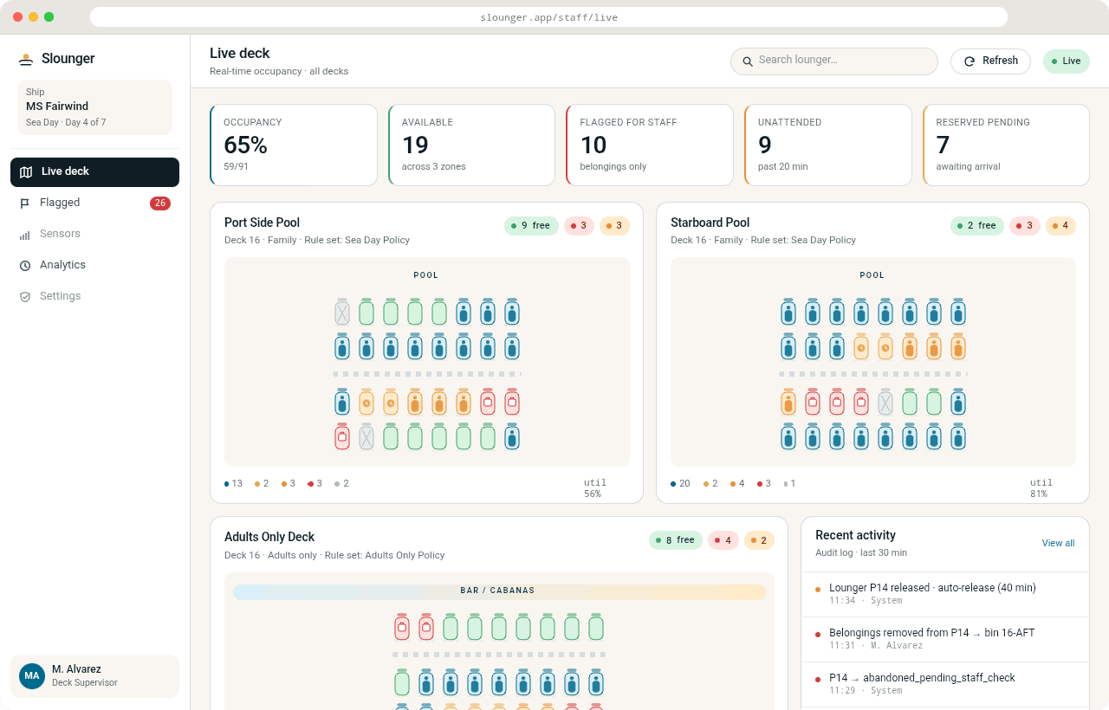This screenshot has height=710, width=1109.
Task: Open the Unattended 9 stat card
Action: (x=828, y=145)
